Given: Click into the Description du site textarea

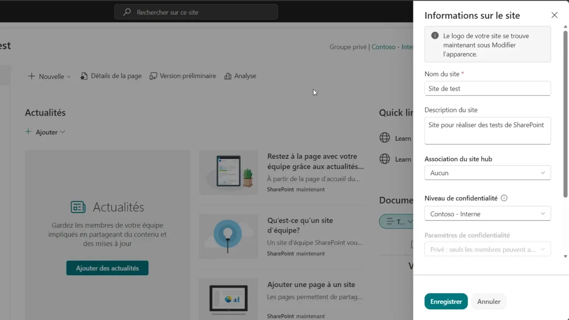Looking at the screenshot, I should coord(488,131).
